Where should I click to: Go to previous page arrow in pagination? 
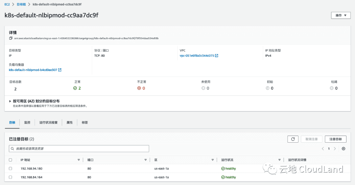pyautogui.click(x=323, y=149)
